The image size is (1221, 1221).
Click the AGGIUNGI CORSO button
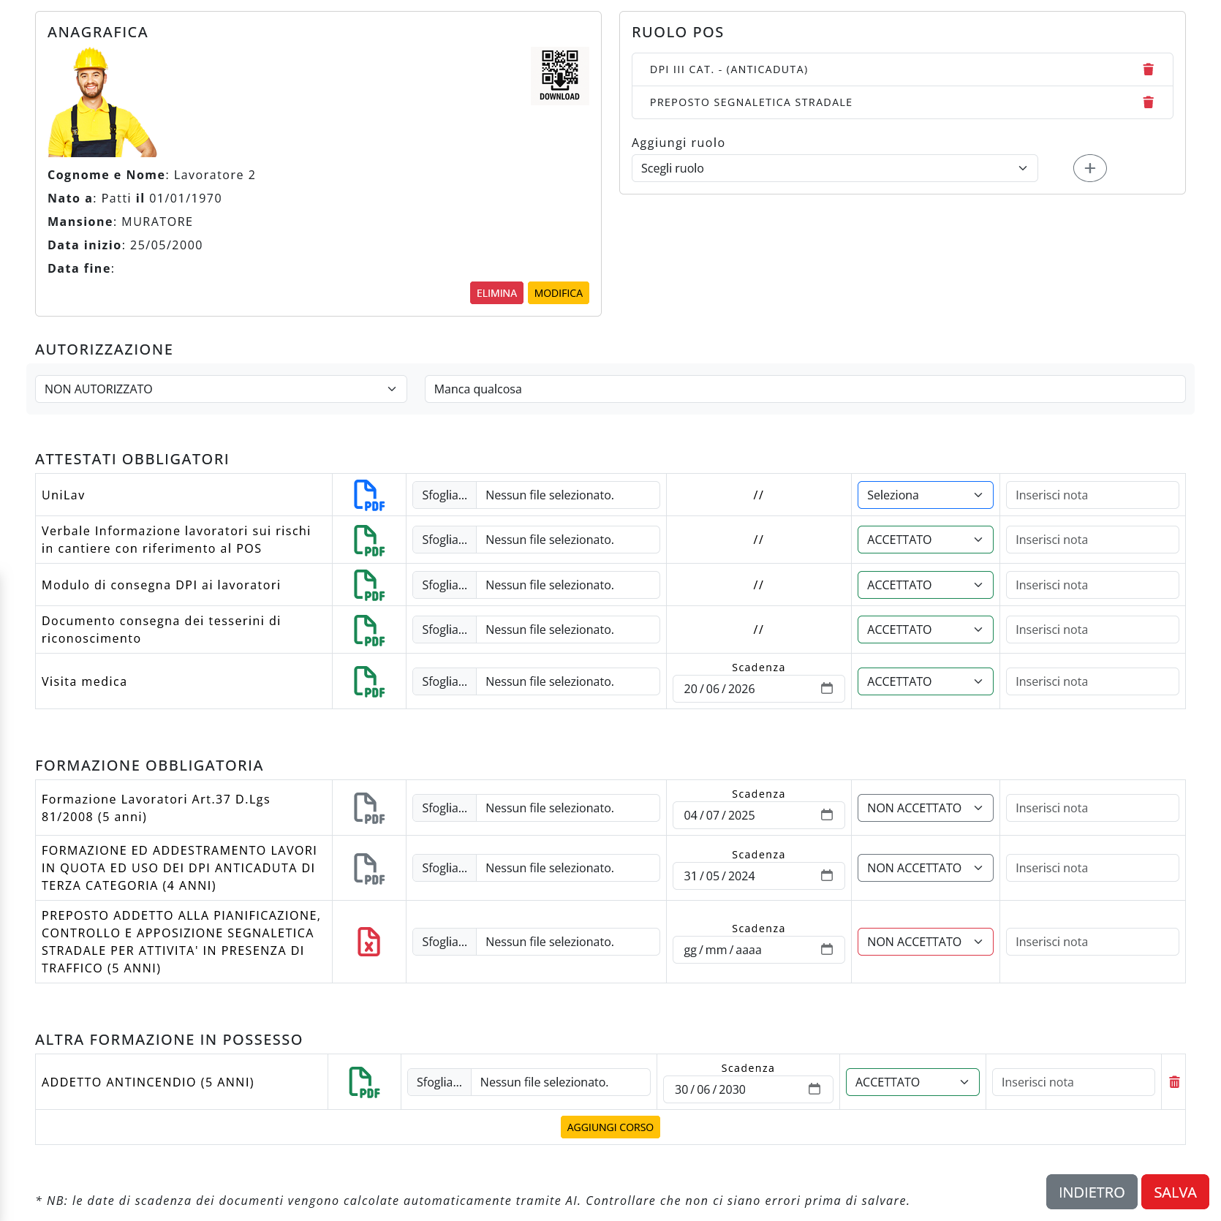610,1127
